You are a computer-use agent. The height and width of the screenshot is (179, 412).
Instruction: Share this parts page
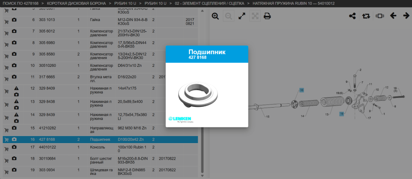pyautogui.click(x=352, y=16)
